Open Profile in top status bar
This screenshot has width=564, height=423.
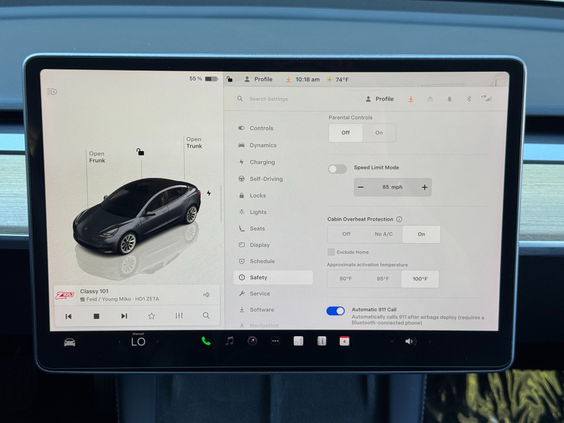258,79
